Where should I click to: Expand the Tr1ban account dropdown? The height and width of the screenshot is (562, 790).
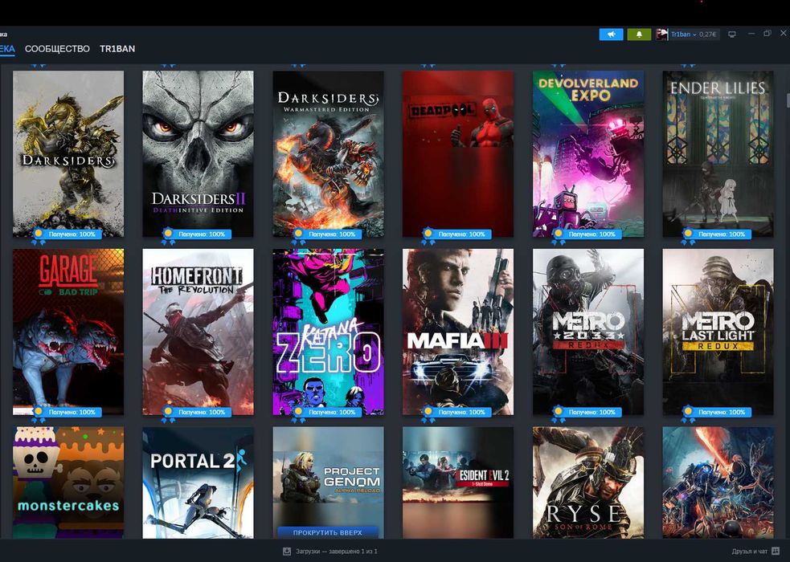pos(694,35)
